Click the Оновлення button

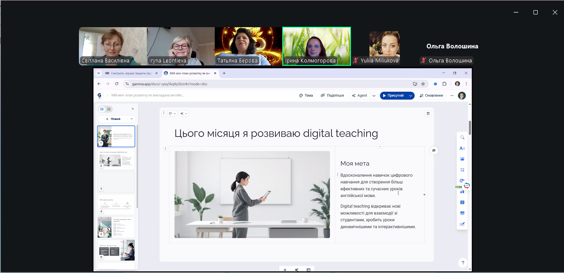[x=431, y=96]
